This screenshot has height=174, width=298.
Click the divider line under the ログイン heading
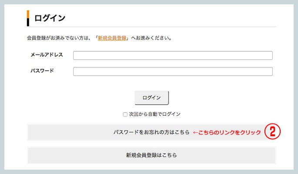click(151, 27)
